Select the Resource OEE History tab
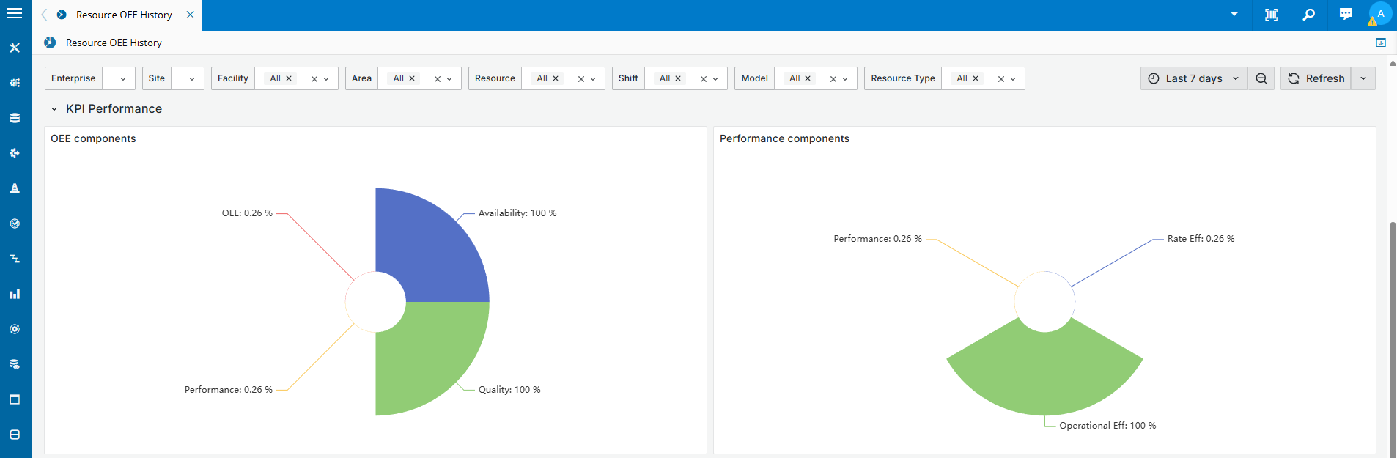The width and height of the screenshot is (1397, 458). click(x=124, y=15)
